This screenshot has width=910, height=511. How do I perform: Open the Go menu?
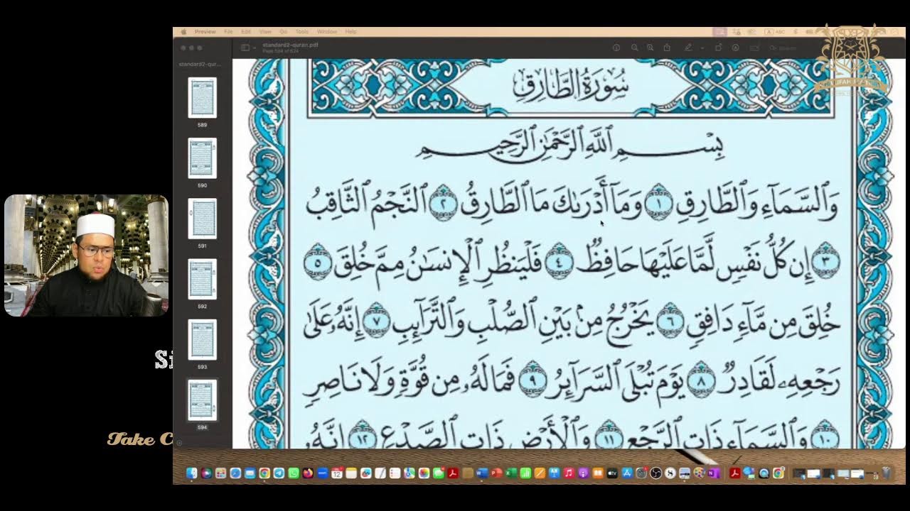pyautogui.click(x=283, y=31)
